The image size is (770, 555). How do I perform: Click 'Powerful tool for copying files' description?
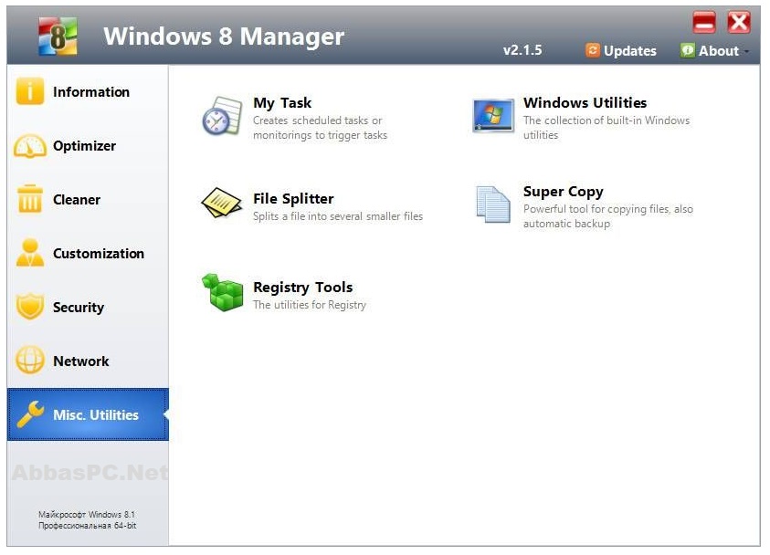point(608,216)
